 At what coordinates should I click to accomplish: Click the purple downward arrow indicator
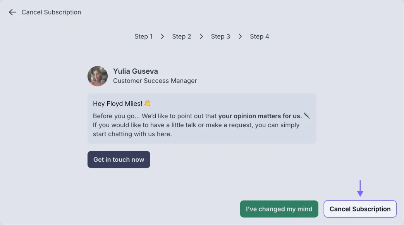(x=360, y=189)
